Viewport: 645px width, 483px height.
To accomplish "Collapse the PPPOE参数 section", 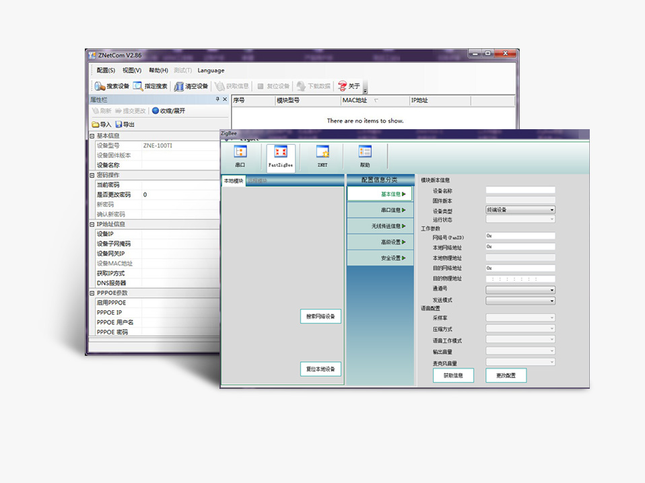I will 92,293.
